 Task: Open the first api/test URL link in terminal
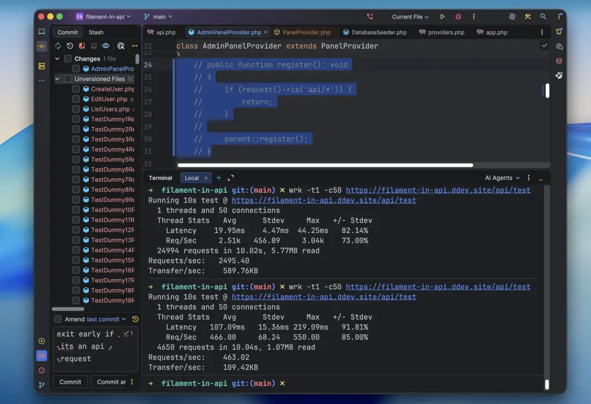[x=438, y=190]
